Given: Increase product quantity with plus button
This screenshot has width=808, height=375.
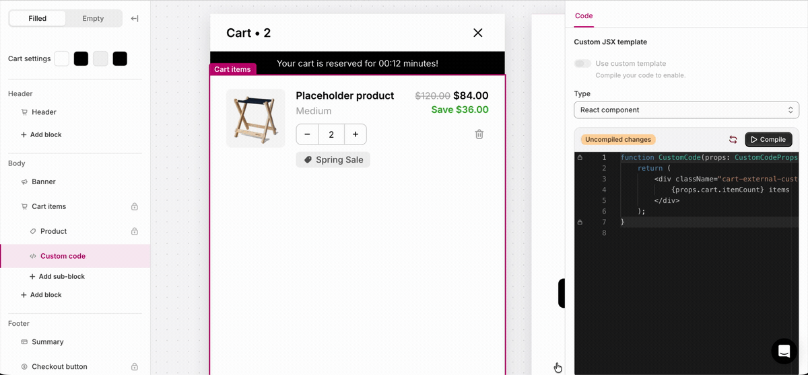Looking at the screenshot, I should coord(356,134).
